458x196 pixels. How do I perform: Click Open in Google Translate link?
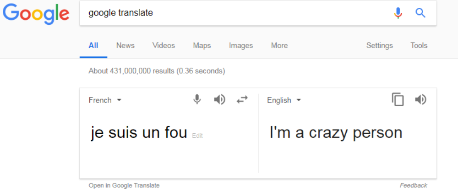pyautogui.click(x=124, y=185)
